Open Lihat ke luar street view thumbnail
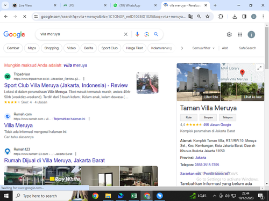Image resolution: width=269 pixels, height=201 pixels. pyautogui.click(x=243, y=92)
